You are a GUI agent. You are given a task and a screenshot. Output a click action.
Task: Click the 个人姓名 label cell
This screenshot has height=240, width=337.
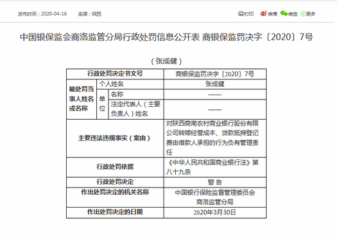(x=131, y=84)
